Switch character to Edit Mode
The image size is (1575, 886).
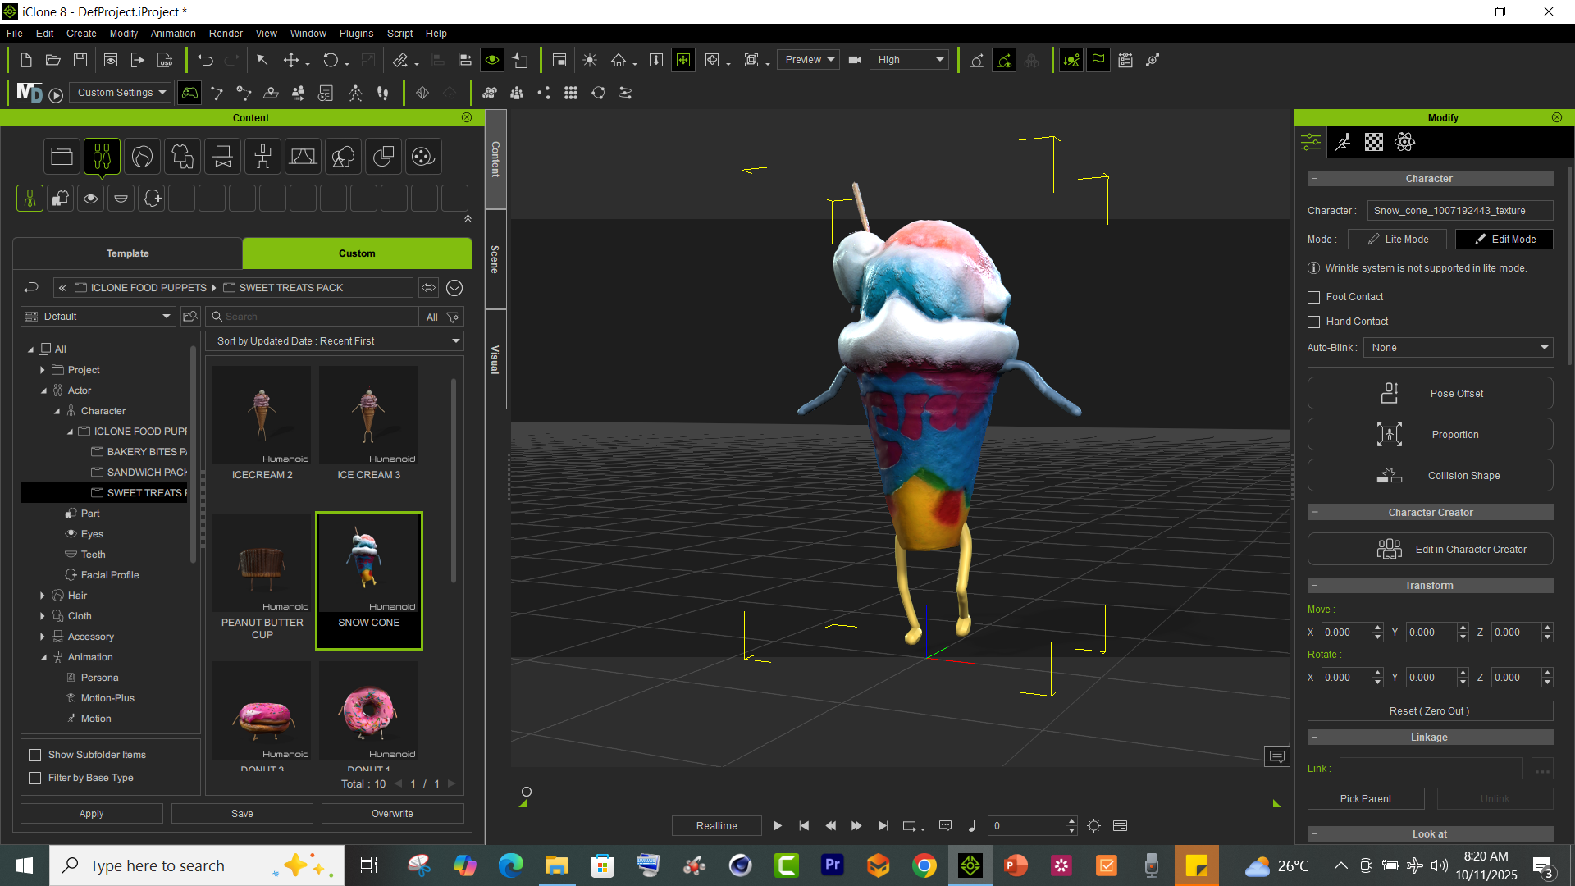pos(1504,240)
